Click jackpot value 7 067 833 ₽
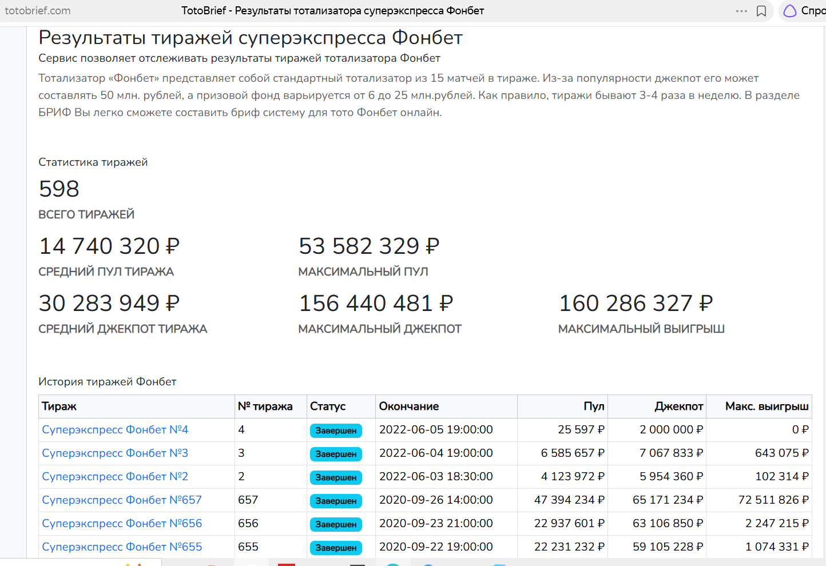This screenshot has width=826, height=566. tap(672, 453)
